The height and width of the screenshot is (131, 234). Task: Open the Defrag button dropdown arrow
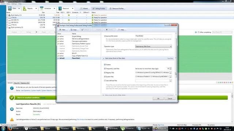[37, 32]
